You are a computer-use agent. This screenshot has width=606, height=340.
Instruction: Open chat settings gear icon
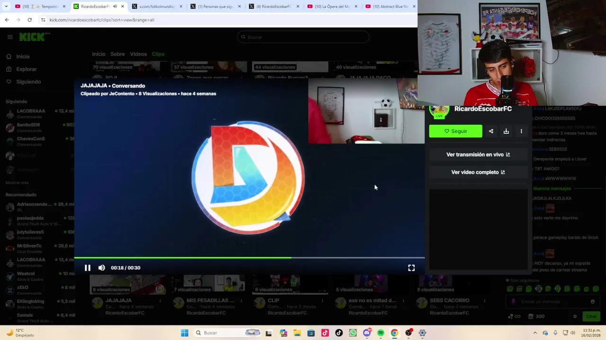click(x=575, y=316)
